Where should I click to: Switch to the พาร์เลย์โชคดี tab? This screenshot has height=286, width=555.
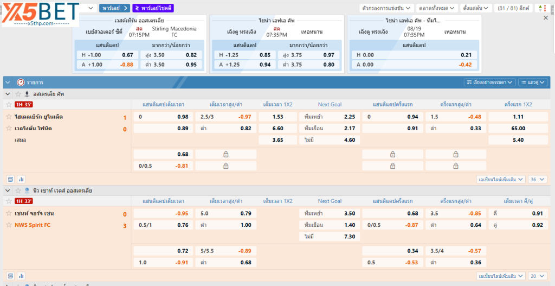(x=152, y=8)
